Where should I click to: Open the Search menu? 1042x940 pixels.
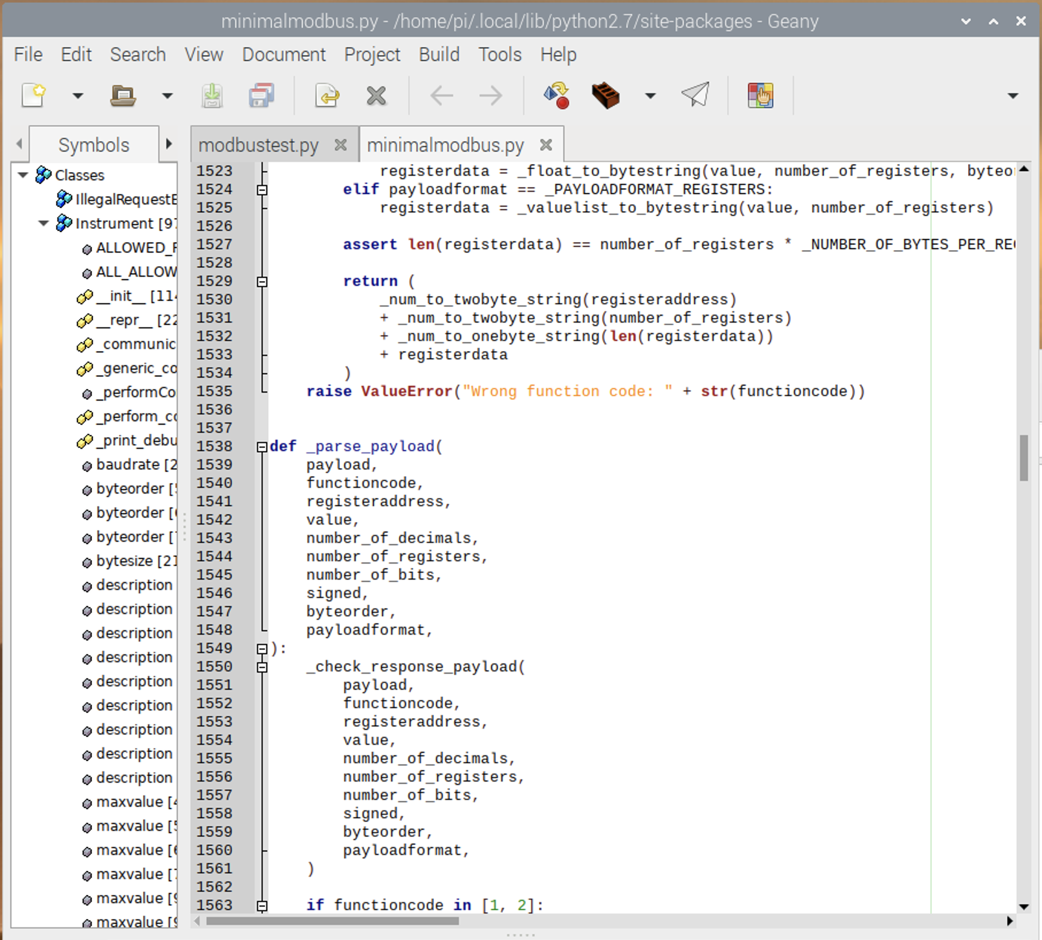click(138, 55)
